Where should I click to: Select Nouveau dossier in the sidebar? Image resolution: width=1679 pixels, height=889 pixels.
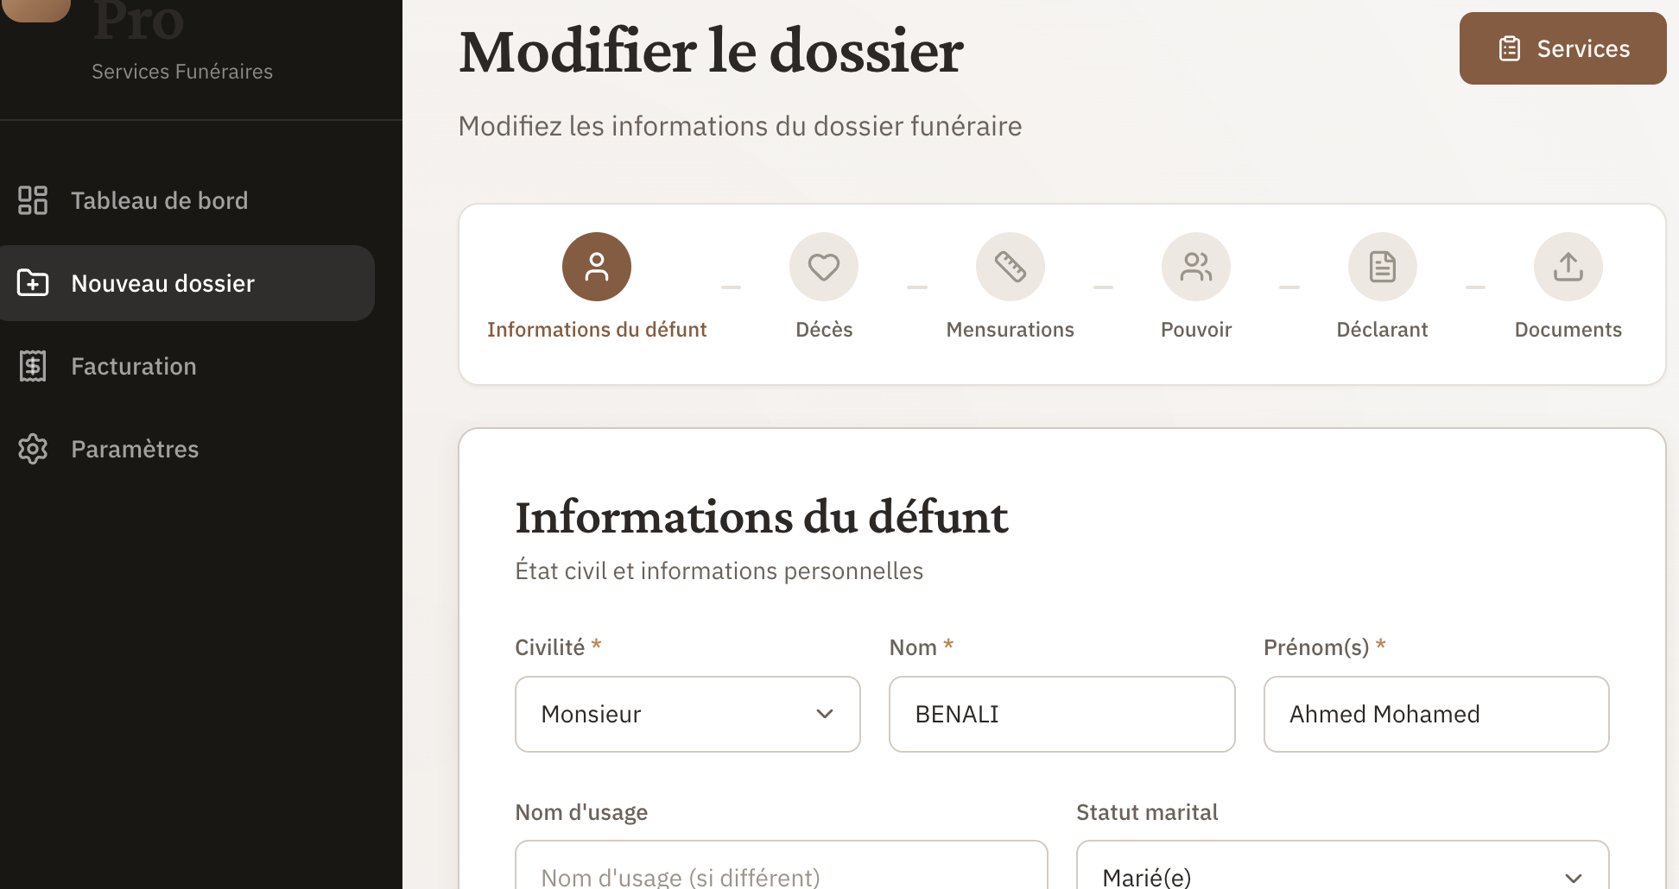pyautogui.click(x=163, y=283)
